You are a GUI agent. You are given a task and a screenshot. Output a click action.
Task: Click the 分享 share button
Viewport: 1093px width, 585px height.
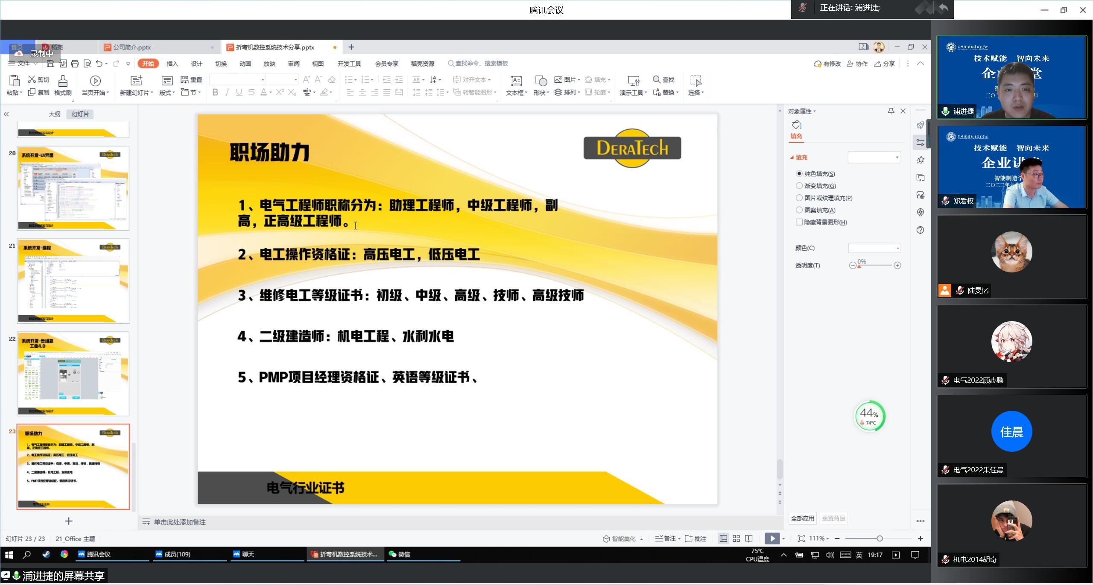[x=884, y=64]
